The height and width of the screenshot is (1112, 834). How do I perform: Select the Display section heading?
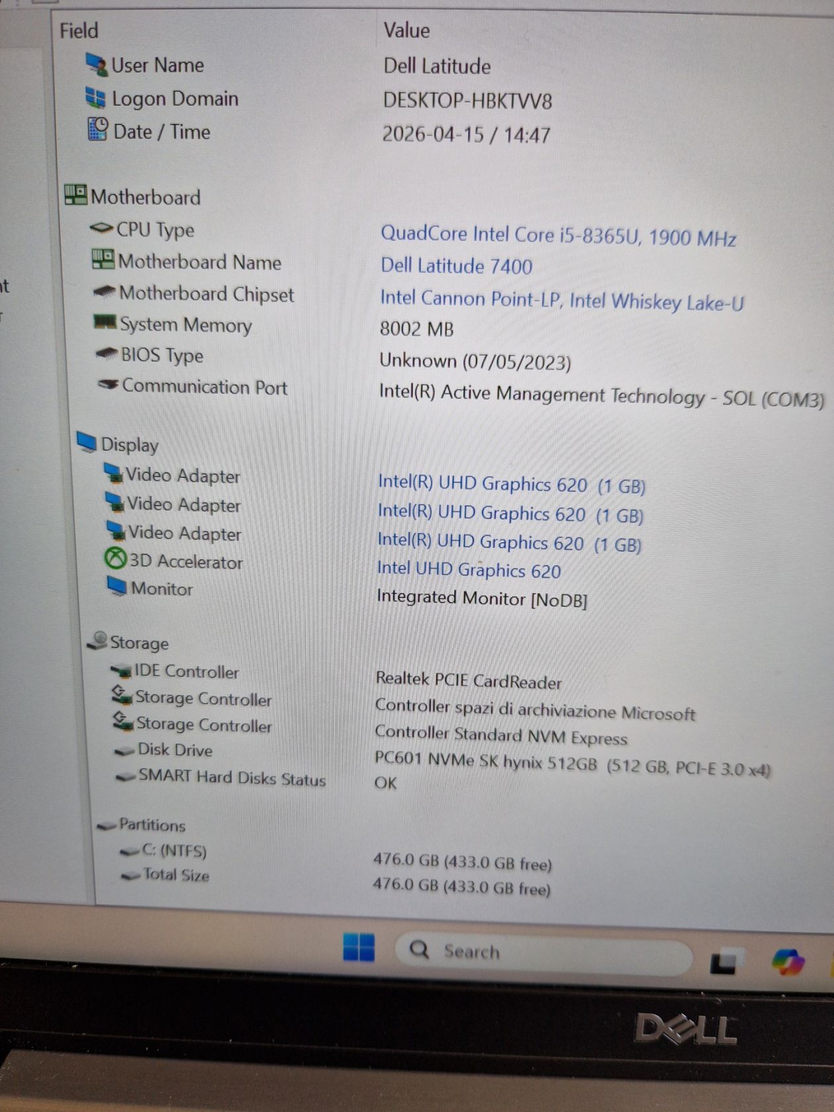129,445
